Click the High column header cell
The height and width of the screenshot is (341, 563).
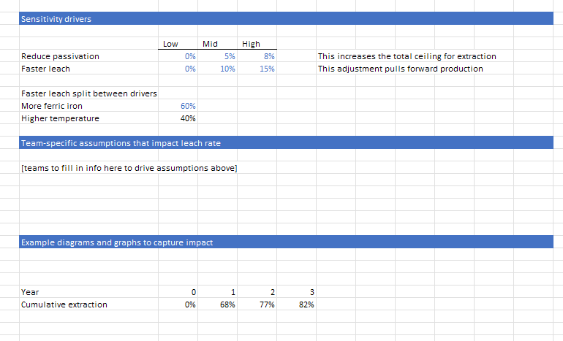click(x=257, y=44)
